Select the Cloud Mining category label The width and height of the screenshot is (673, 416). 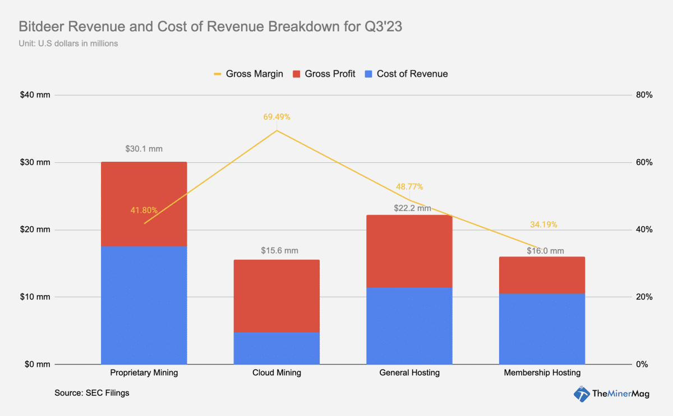[x=276, y=372]
